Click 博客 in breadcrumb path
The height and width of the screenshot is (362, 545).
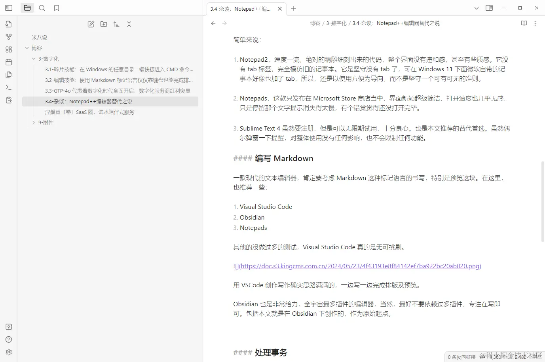tap(315, 23)
